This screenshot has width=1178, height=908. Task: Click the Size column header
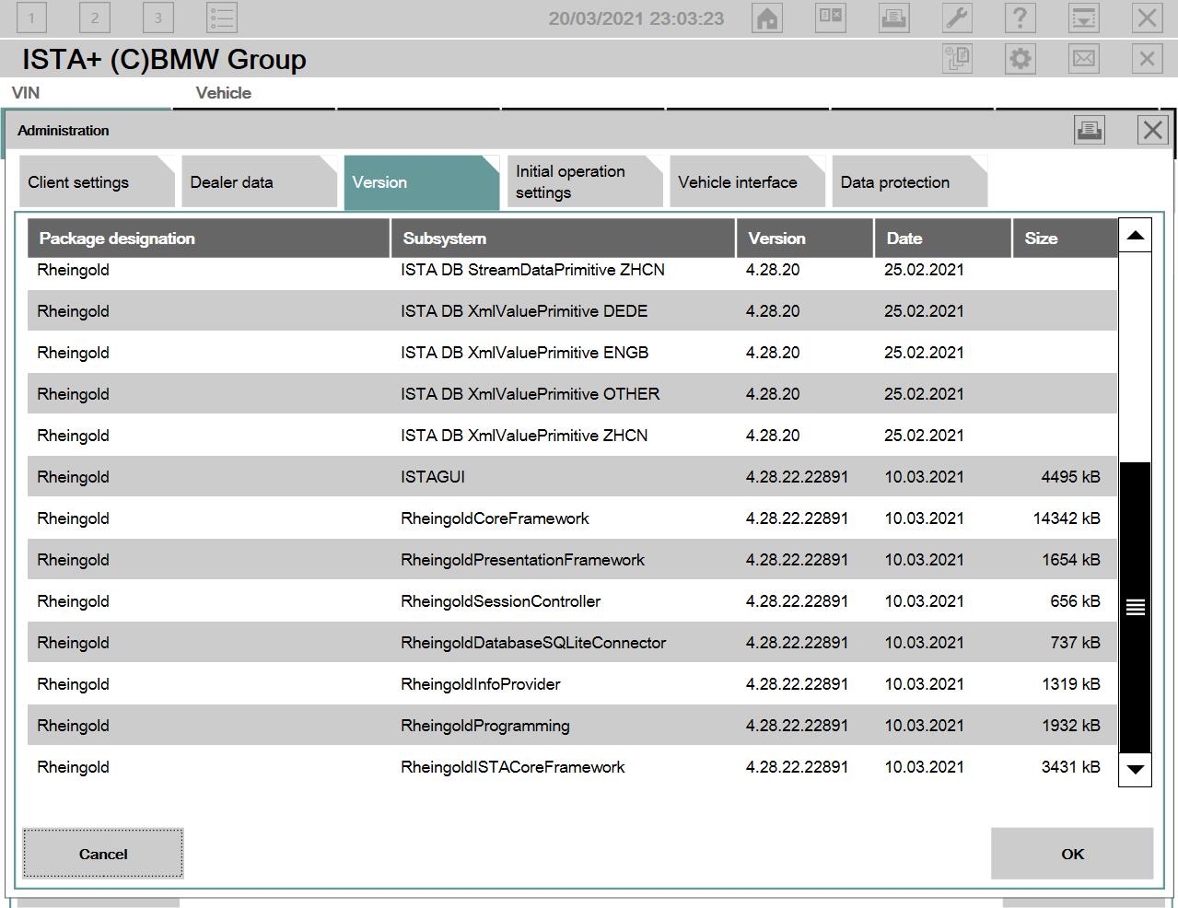(1065, 239)
